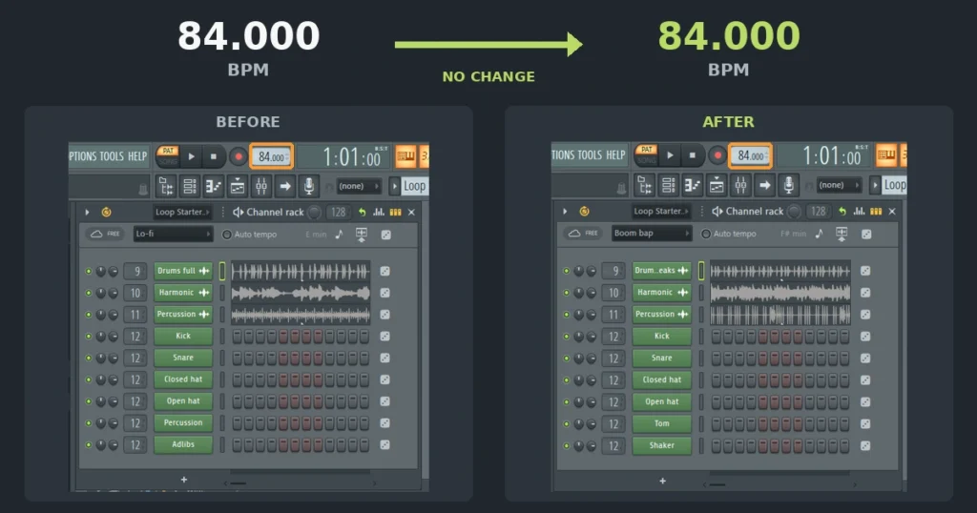
Task: Open the (none) dropdown in AFTER toolbar
Action: 839,185
